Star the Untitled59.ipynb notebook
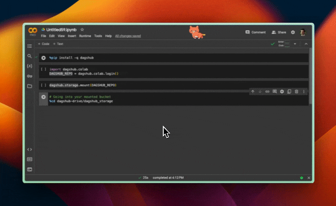 (x=82, y=30)
